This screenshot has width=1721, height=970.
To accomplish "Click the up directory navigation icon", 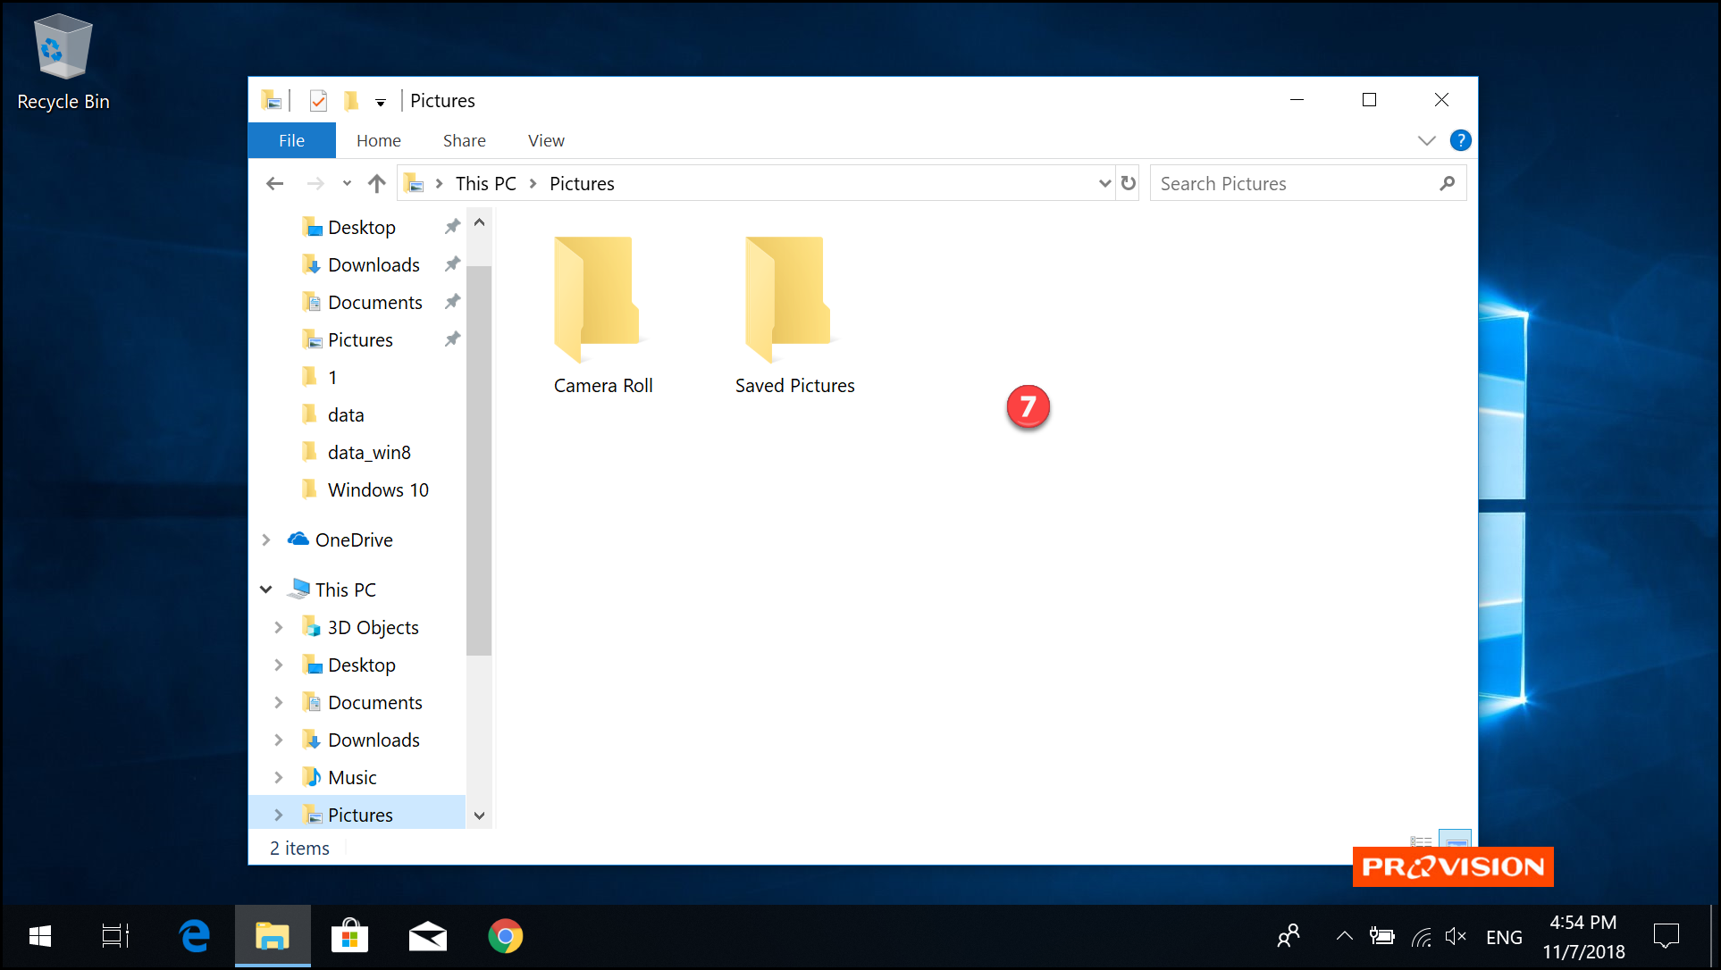I will coord(374,183).
